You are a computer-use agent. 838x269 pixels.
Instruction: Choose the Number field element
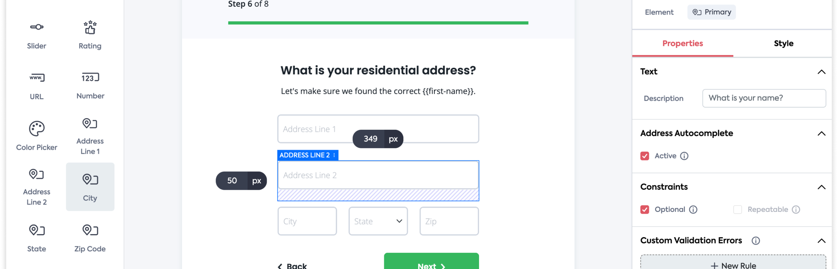[90, 86]
